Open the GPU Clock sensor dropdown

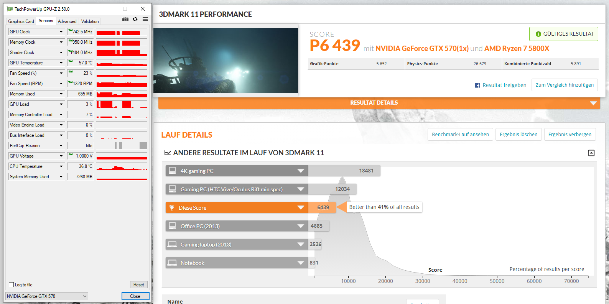(x=61, y=32)
